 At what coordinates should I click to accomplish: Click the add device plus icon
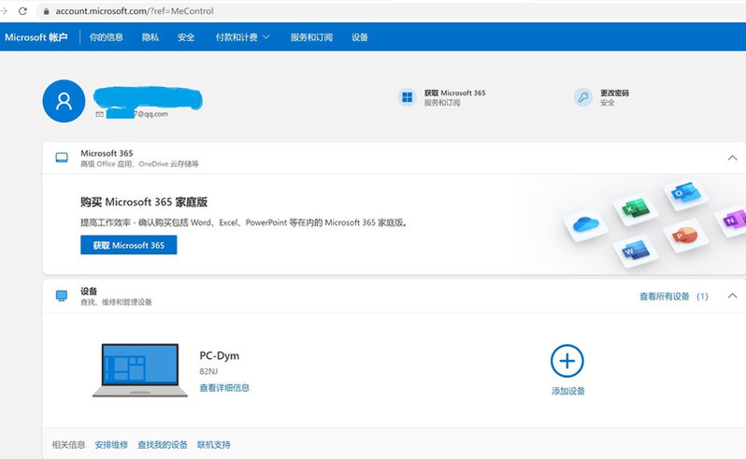click(x=567, y=361)
